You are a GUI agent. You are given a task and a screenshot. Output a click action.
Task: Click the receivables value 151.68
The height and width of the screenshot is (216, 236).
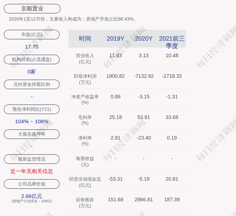115,199
